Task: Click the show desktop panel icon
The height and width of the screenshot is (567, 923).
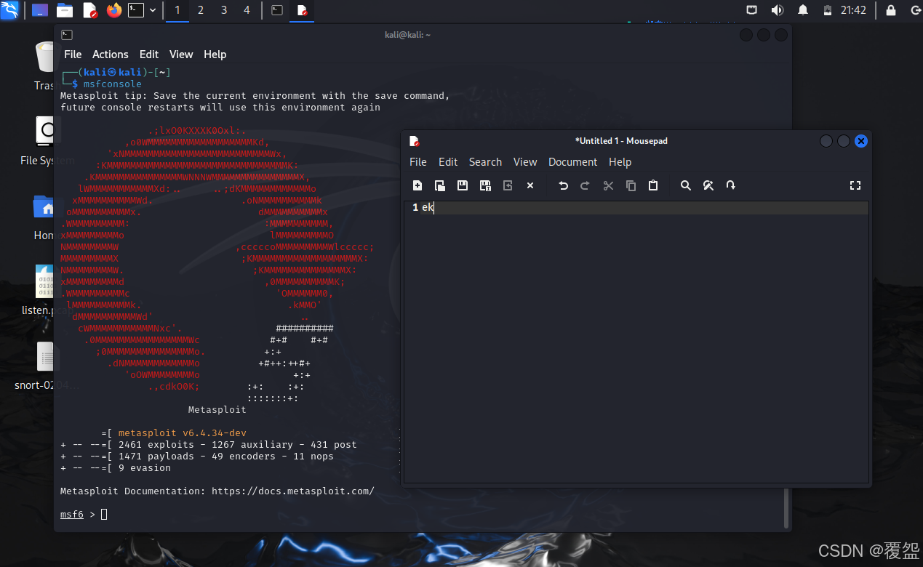Action: [x=40, y=10]
